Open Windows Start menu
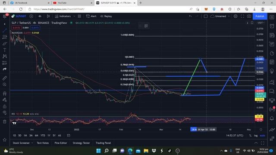 (x=99, y=151)
